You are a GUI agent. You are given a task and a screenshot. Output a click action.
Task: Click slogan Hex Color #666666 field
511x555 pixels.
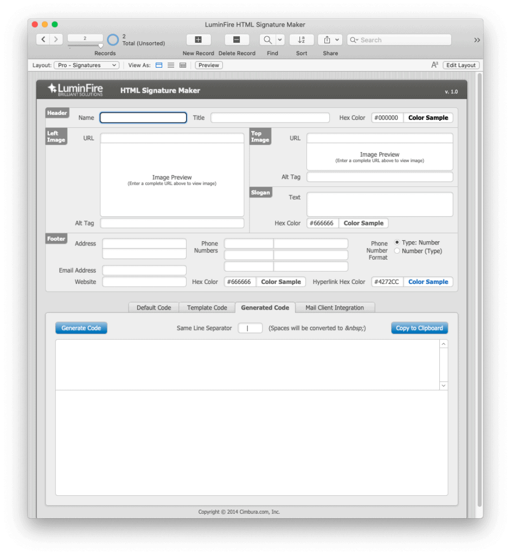(x=323, y=223)
